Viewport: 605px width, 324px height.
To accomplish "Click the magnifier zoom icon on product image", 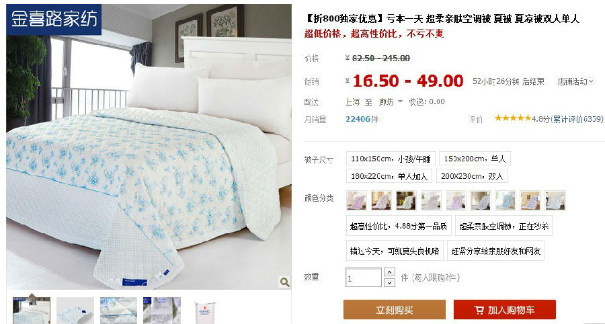I will [285, 282].
